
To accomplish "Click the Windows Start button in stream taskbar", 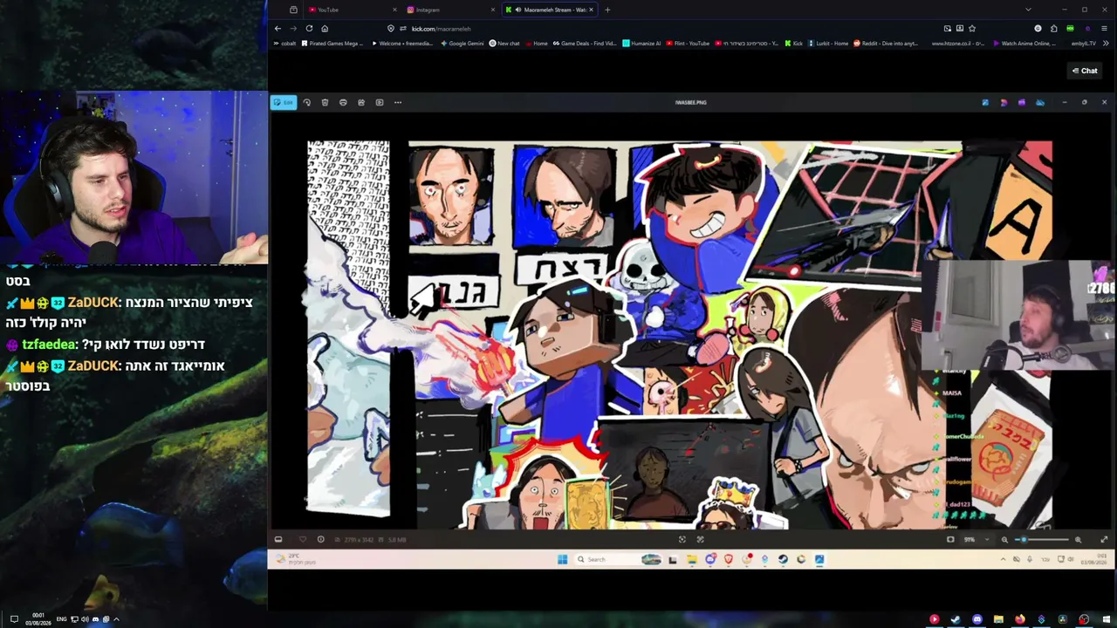I will (562, 560).
